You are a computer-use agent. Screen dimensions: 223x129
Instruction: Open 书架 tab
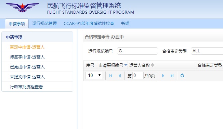pyautogui.click(x=125, y=24)
